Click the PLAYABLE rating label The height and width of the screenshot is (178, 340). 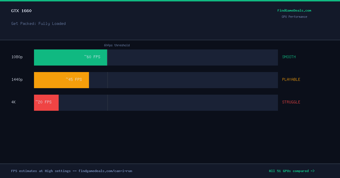pyautogui.click(x=291, y=79)
